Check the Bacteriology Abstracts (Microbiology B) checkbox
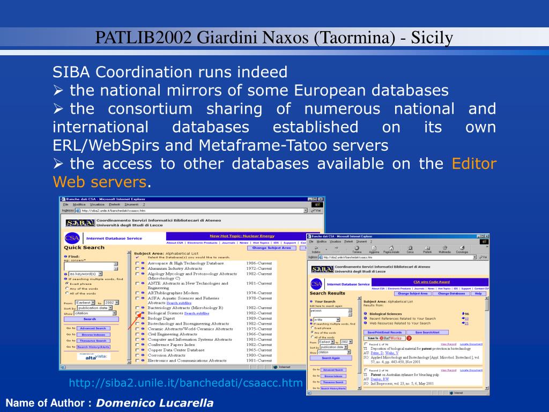The width and height of the screenshot is (549, 412). click(137, 308)
